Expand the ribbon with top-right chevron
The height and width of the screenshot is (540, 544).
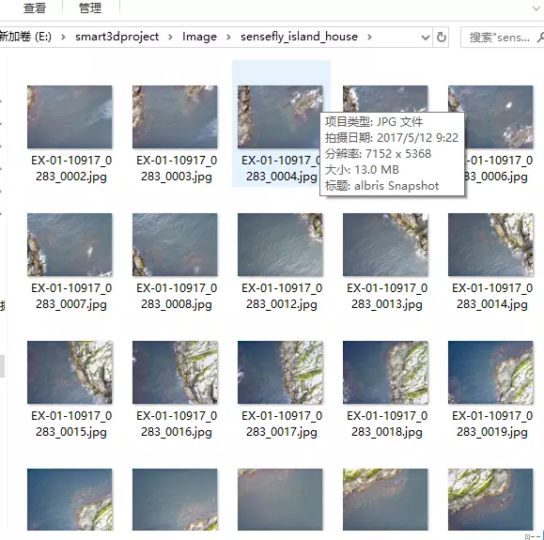[536, 8]
